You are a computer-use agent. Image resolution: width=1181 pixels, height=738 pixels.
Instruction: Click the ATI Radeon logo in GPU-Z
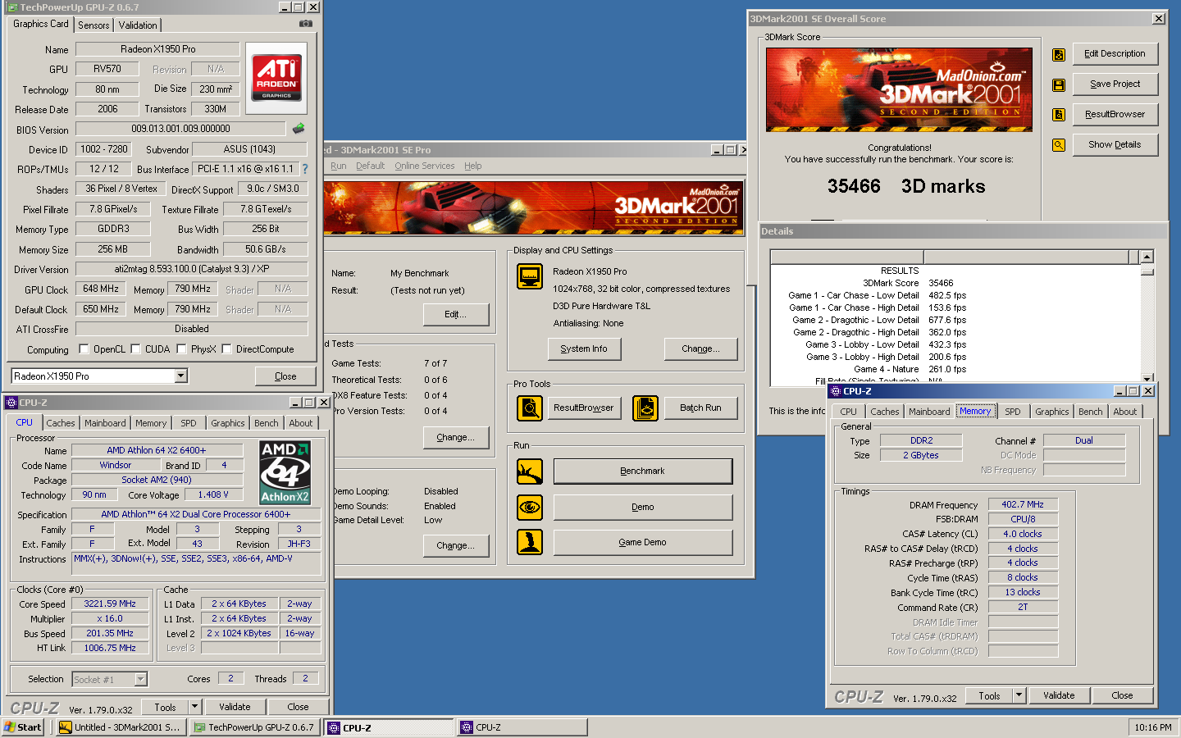(276, 78)
